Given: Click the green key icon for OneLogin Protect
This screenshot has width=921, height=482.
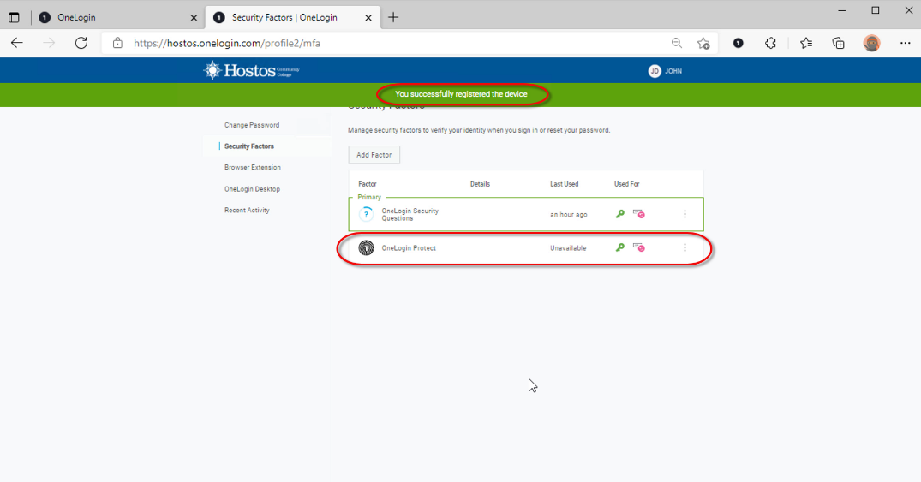Looking at the screenshot, I should tap(619, 247).
